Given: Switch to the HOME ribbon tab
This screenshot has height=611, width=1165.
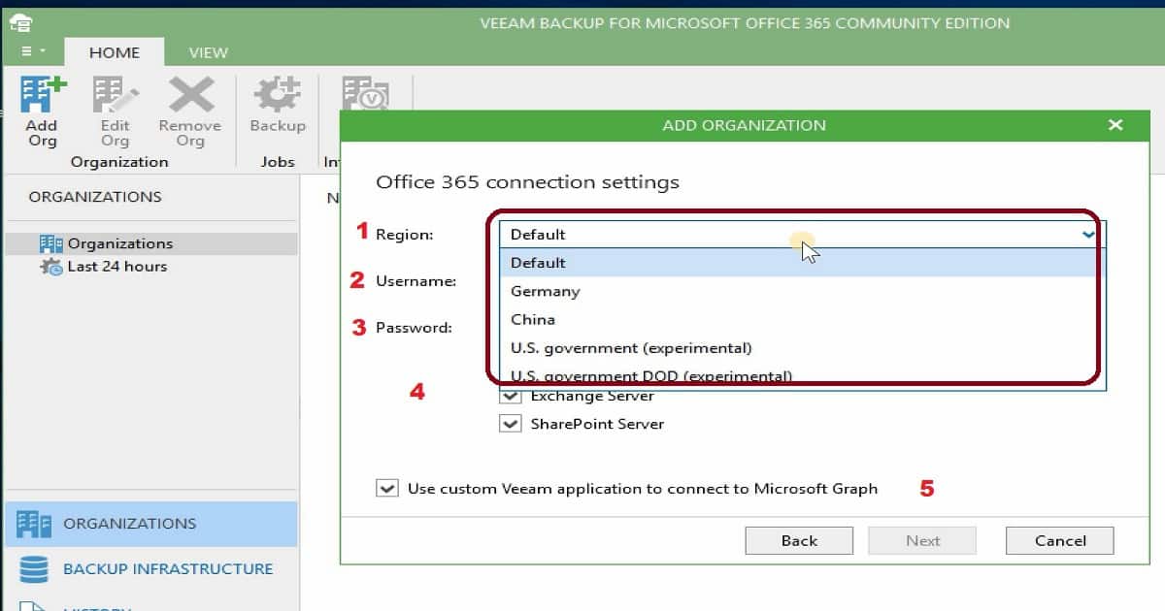Looking at the screenshot, I should [x=115, y=52].
